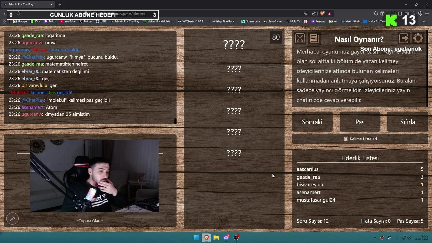Viewport: 432px width, 243px height.
Task: Click leaderboard entry aascanius
Action: coord(307,169)
